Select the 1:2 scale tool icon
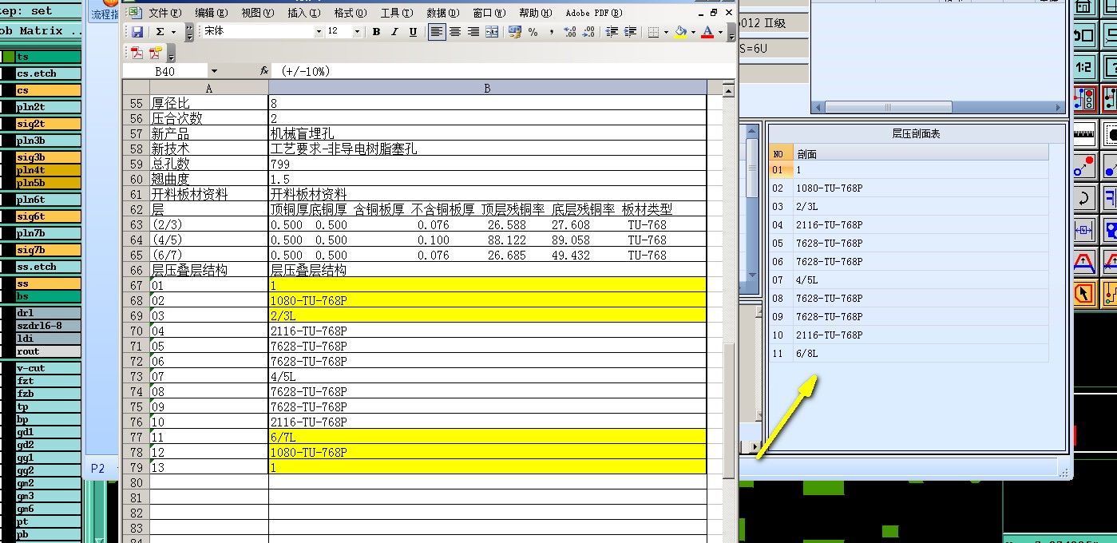Screen dimensions: 1117x543 1083,67
